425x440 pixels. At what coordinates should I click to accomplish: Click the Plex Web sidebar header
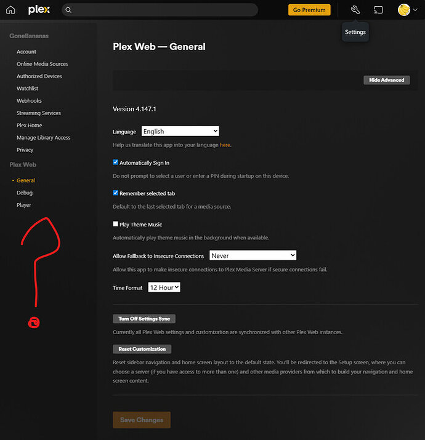click(x=23, y=165)
